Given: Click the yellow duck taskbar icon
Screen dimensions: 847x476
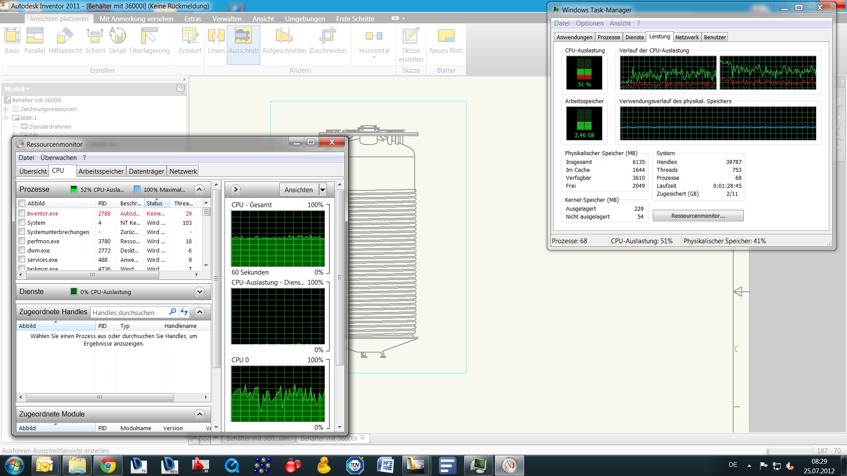Looking at the screenshot, I should point(323,465).
